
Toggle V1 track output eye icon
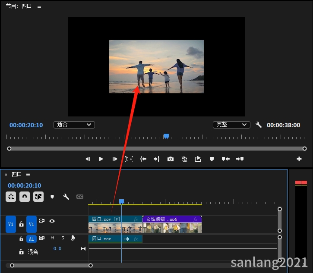point(52,221)
